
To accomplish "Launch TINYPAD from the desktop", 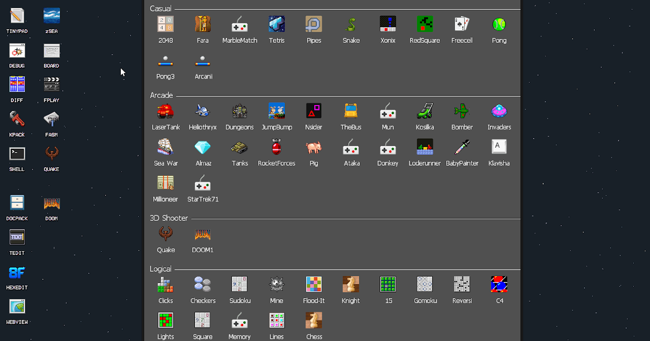I will tap(16, 16).
